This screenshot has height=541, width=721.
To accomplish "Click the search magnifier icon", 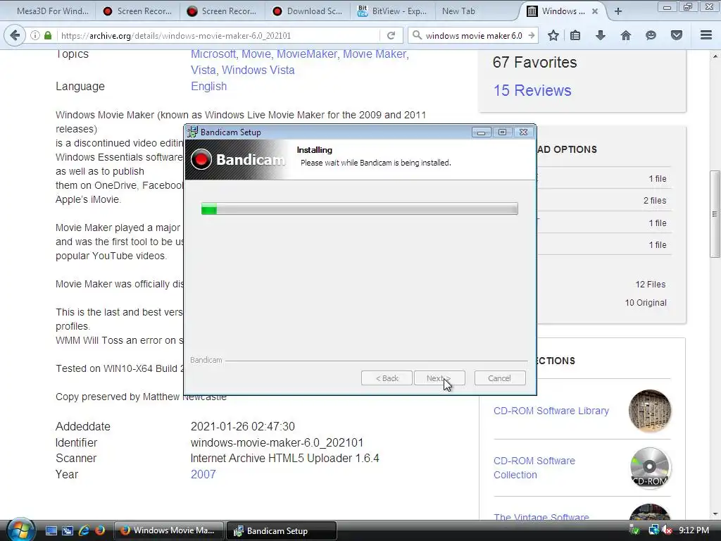I will (417, 35).
